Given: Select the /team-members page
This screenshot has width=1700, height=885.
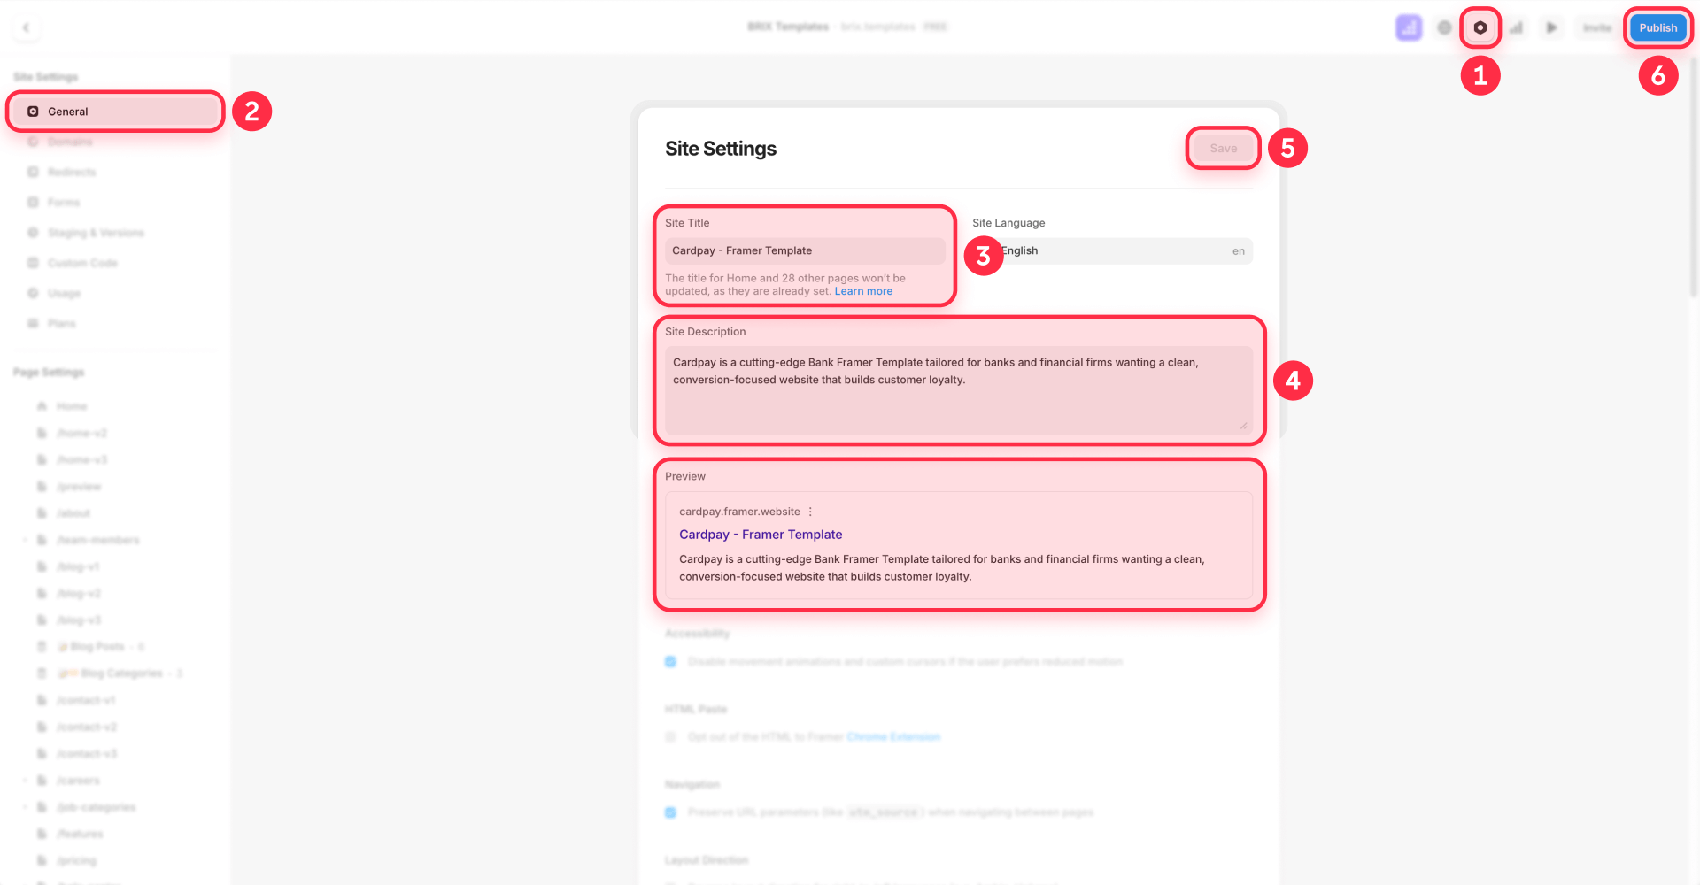Looking at the screenshot, I should [97, 540].
